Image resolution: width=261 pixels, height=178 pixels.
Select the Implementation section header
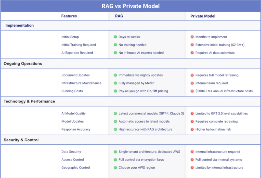pyautogui.click(x=20, y=25)
